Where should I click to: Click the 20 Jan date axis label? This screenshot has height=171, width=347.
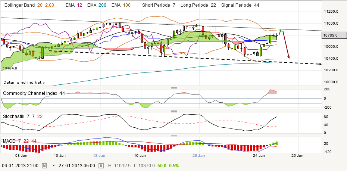198,155
